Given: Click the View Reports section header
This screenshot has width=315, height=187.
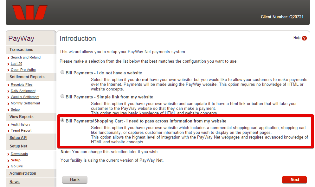Looking at the screenshot, I should tap(21, 117).
